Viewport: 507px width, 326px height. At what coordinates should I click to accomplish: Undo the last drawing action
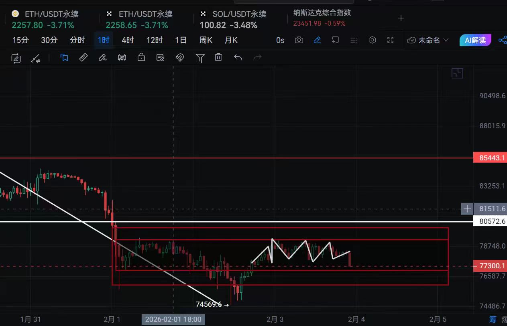238,58
